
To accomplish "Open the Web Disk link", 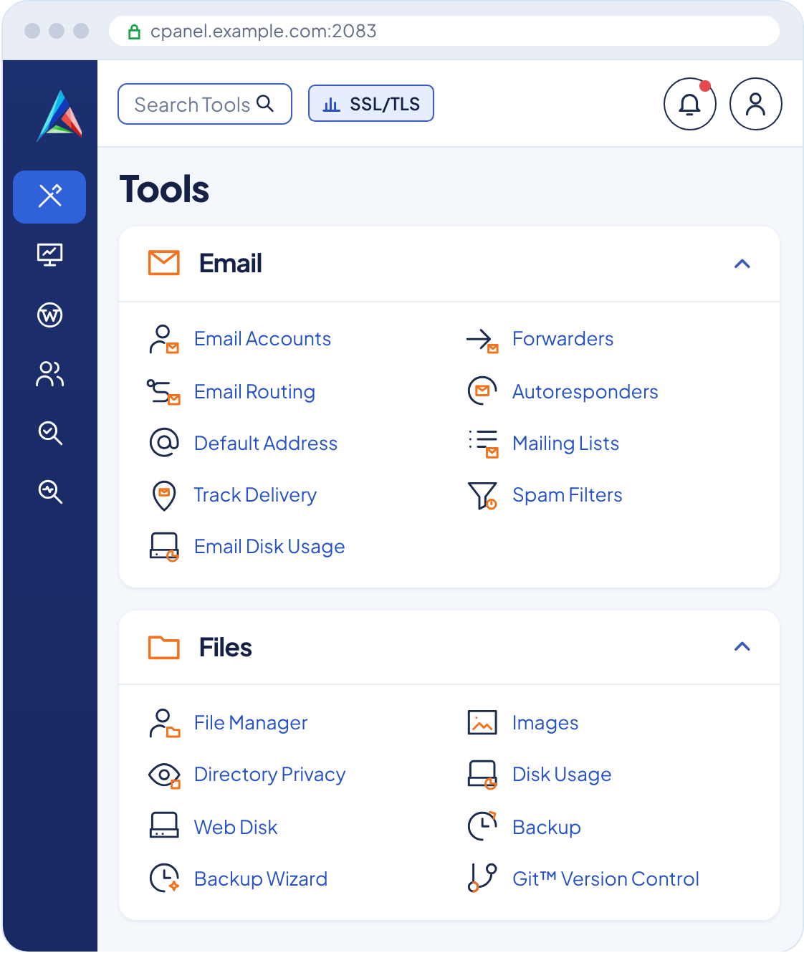I will coord(236,827).
